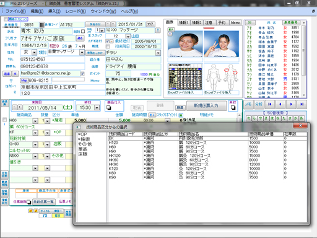Switch to the Memo tab
Image resolution: width=317 pixels, height=238 pixels.
[235, 22]
